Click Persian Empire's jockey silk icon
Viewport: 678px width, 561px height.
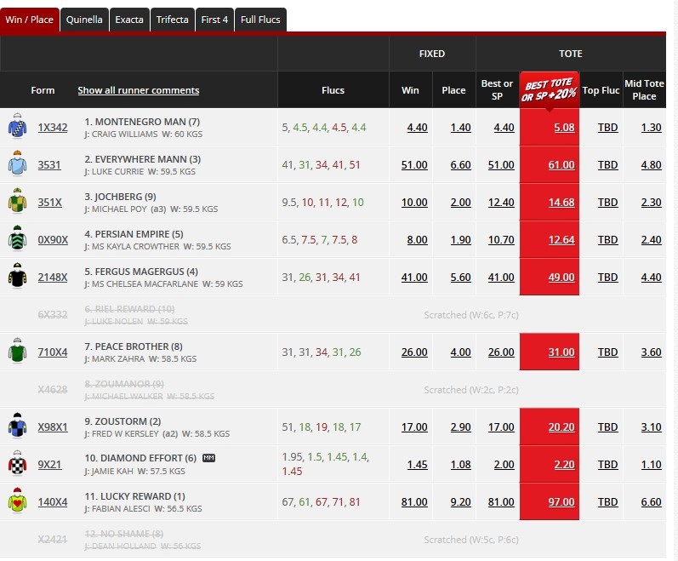point(17,238)
